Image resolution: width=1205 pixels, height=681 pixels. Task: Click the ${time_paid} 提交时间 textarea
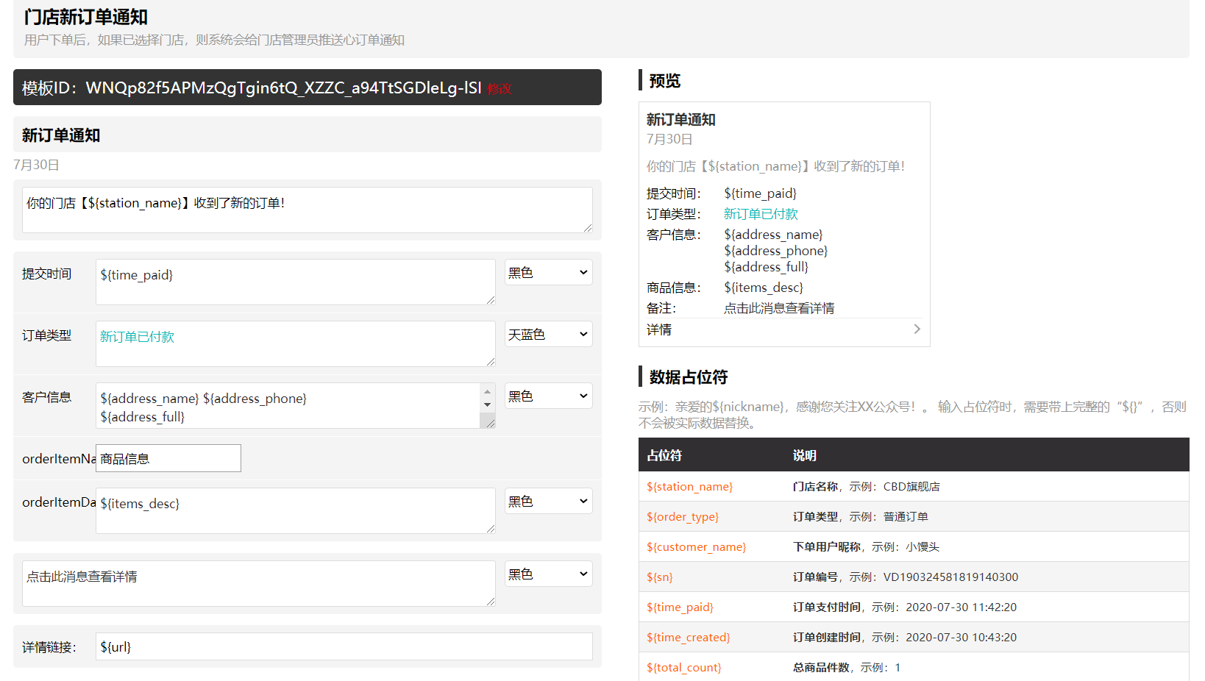tap(295, 282)
